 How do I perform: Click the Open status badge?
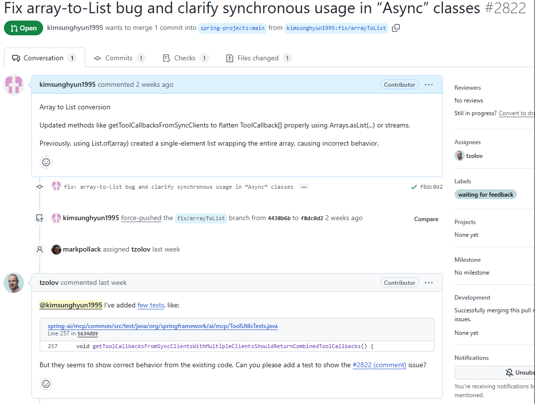[x=24, y=28]
